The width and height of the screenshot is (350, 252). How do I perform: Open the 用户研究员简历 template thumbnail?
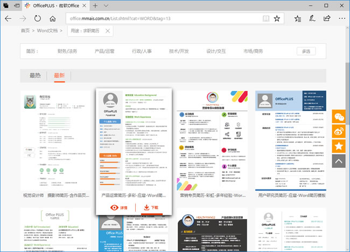(x=291, y=141)
